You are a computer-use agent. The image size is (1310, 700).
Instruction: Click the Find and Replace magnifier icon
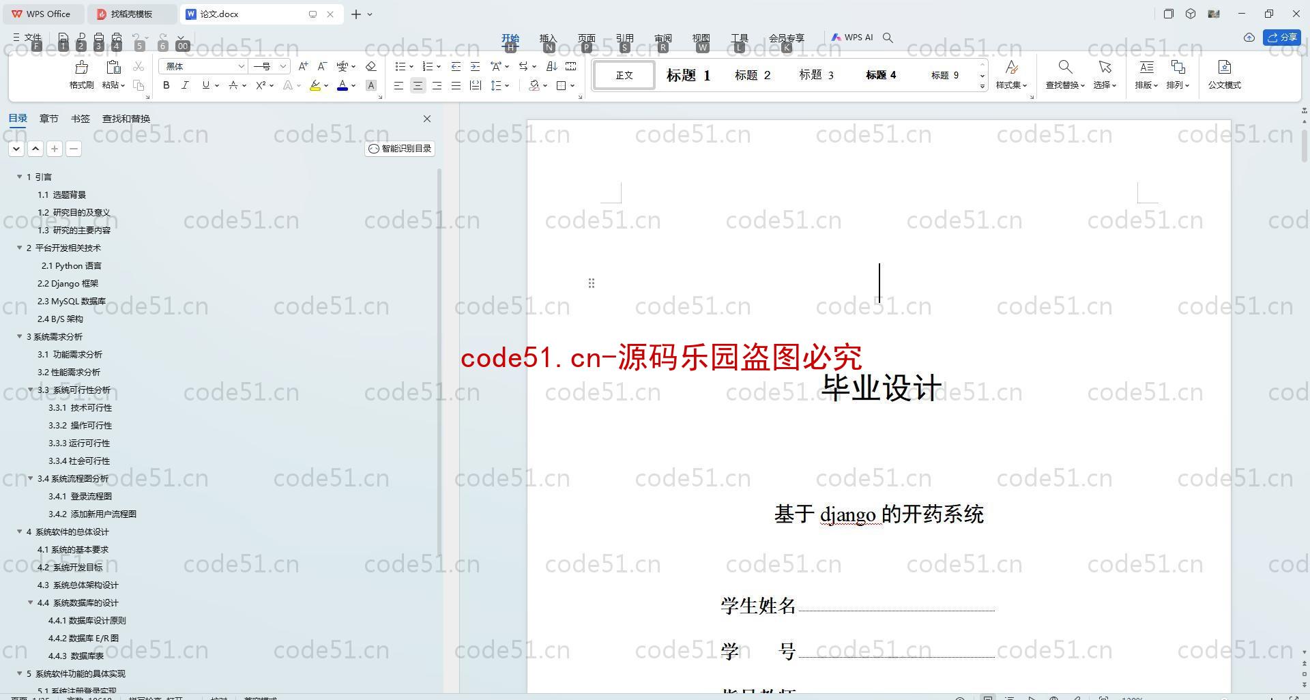tap(1064, 67)
